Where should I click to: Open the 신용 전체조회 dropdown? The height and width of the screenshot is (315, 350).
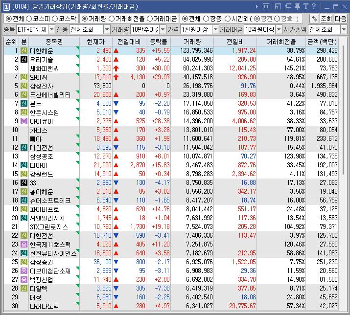(x=107, y=29)
